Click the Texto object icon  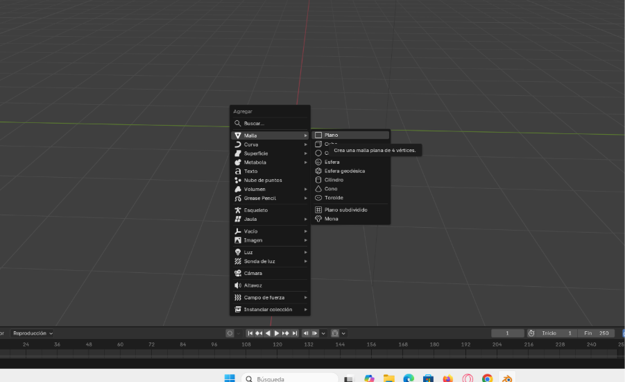[238, 171]
